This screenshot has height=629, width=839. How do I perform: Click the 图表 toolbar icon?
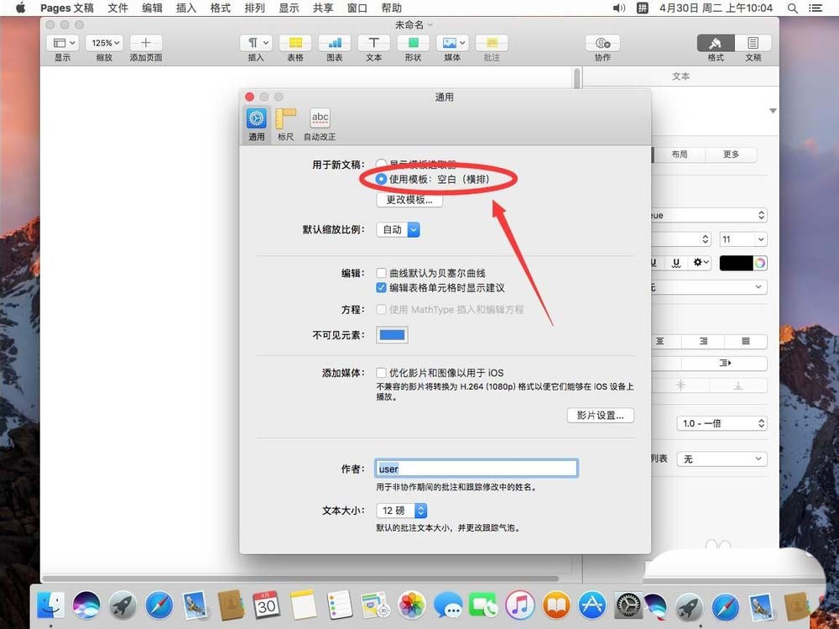[334, 45]
